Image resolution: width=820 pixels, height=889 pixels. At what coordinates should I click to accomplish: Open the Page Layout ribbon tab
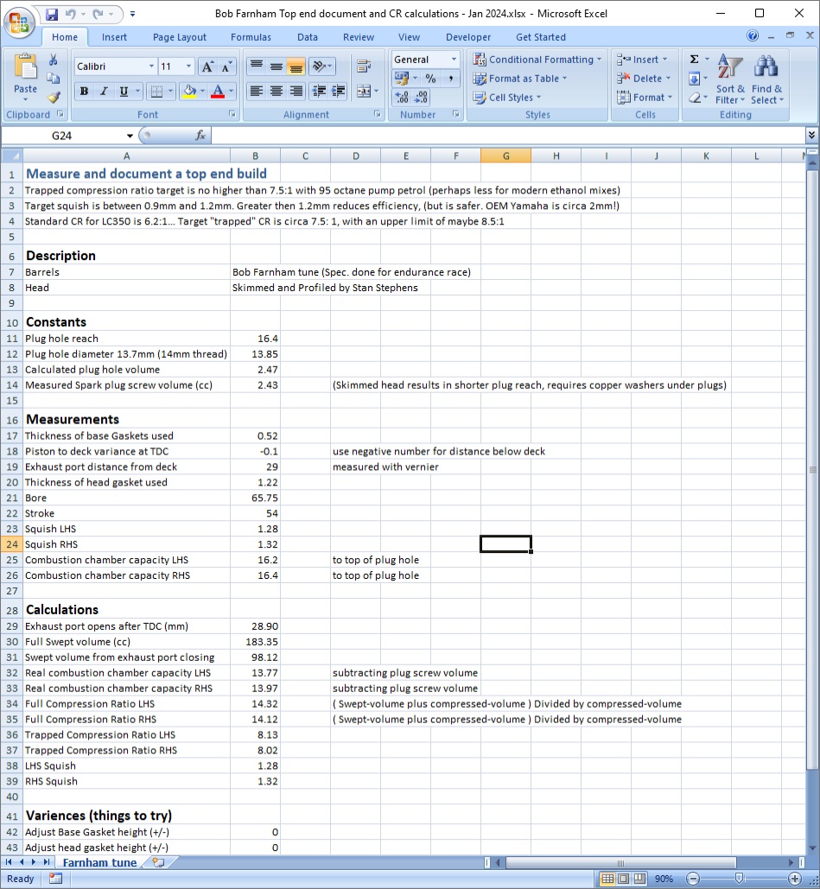(x=179, y=37)
